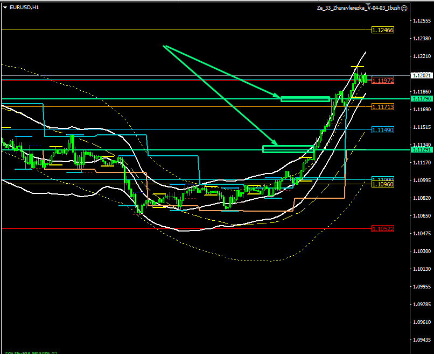The image size is (434, 354).
Task: Click the 1.09785 price scale value
Action: (x=422, y=304)
